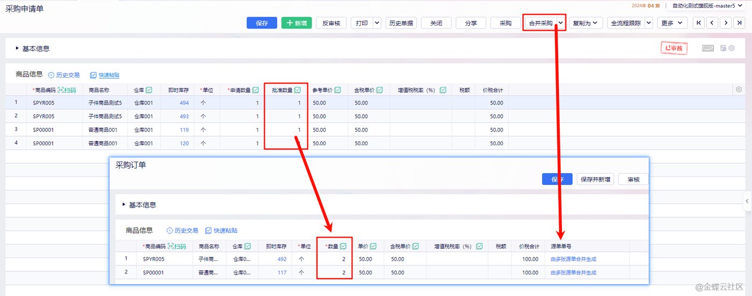Click the blue 保存 button in requisition toolbar
Screen dimensions: 752x296
pos(262,23)
